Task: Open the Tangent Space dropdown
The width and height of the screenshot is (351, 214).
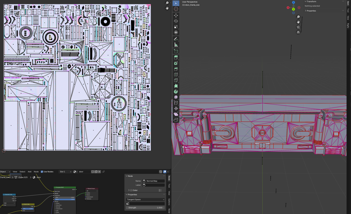Action: coord(145,200)
